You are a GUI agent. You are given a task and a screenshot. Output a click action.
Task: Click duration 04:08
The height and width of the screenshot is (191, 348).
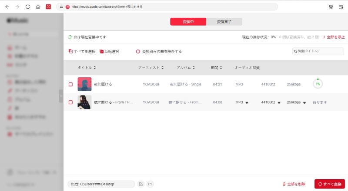click(217, 102)
